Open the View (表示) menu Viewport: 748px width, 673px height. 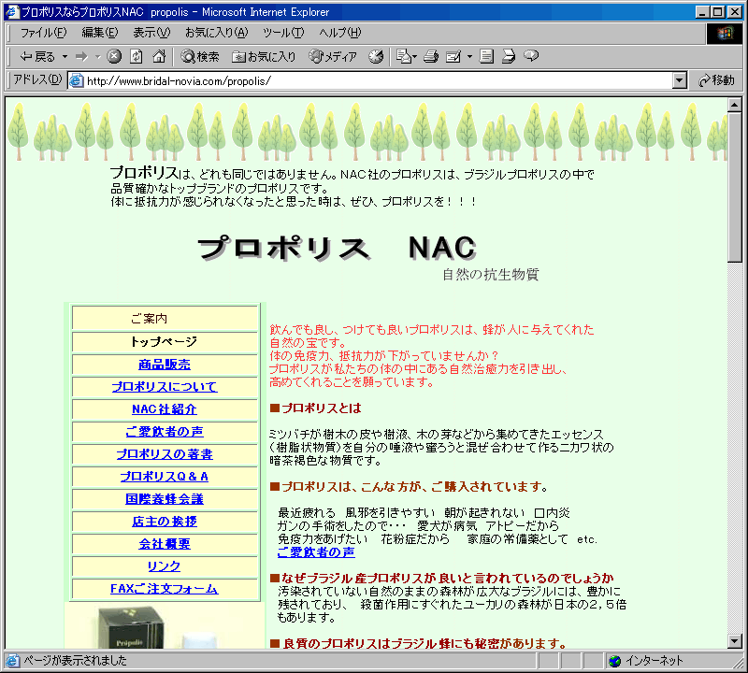coord(151,33)
